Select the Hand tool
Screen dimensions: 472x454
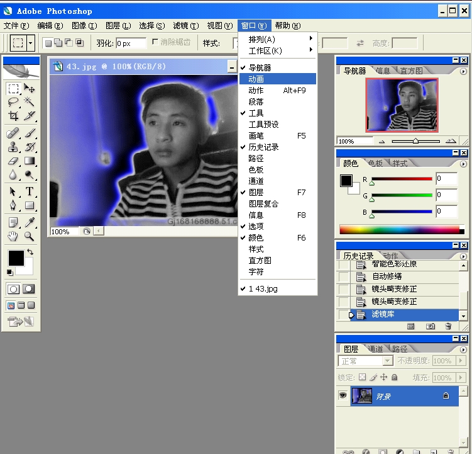click(x=13, y=236)
